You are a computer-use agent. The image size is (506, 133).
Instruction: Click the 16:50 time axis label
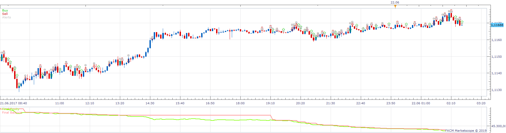coord(210,103)
